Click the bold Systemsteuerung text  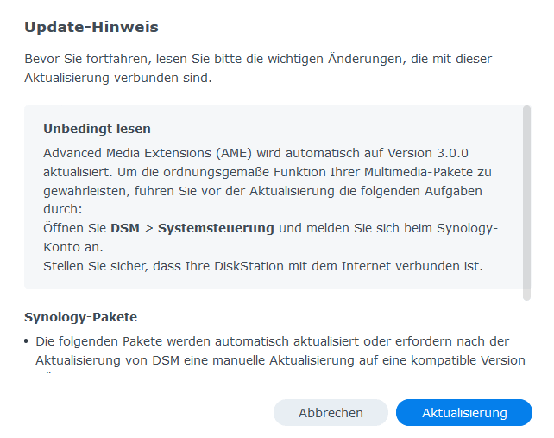[x=216, y=228]
